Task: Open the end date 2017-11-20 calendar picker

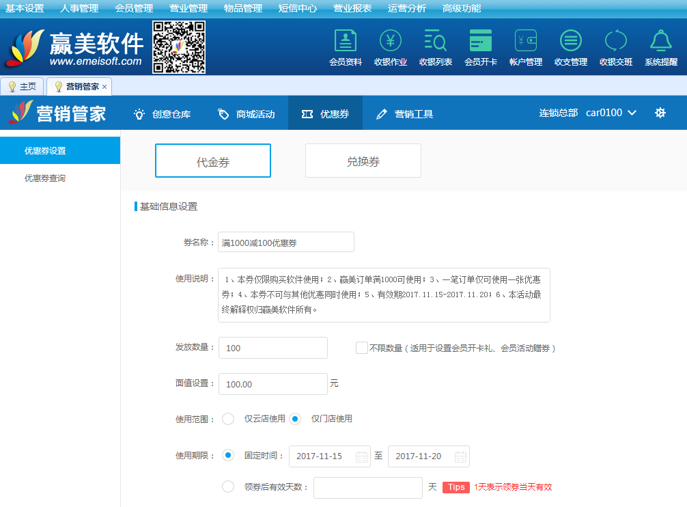Action: tap(460, 456)
